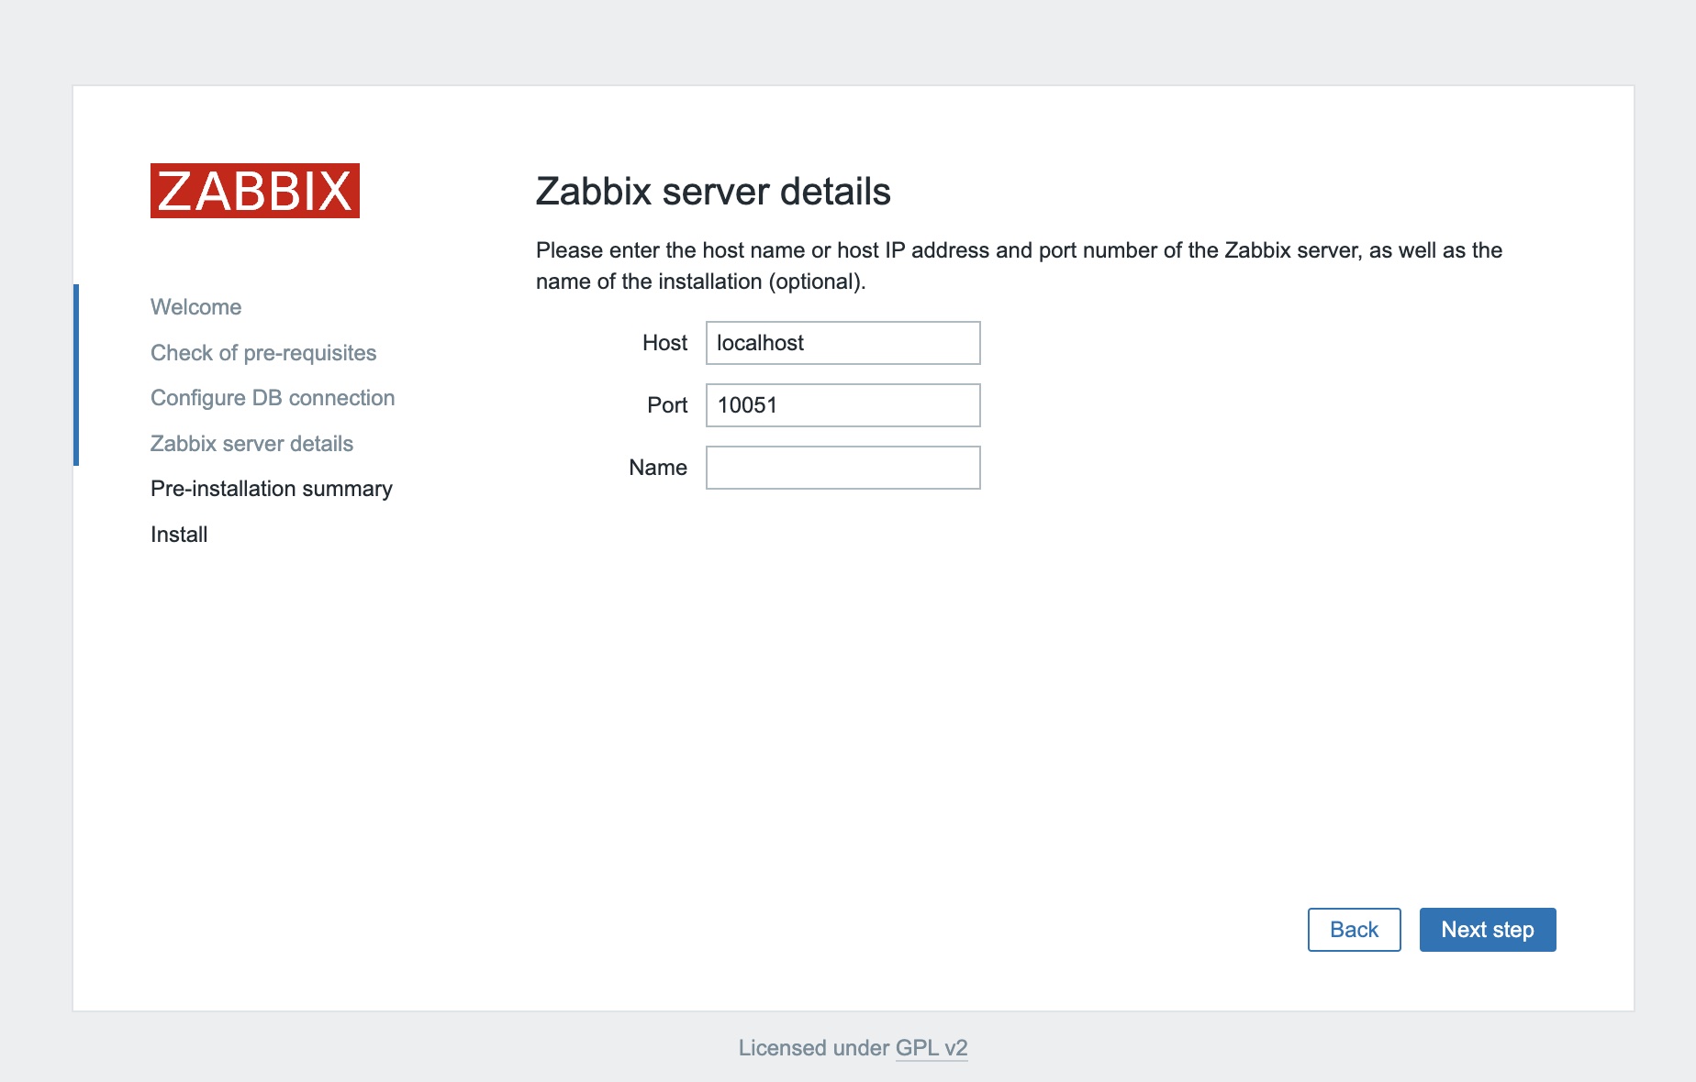Click the ZABBIX logo
1696x1082 pixels.
(x=255, y=191)
